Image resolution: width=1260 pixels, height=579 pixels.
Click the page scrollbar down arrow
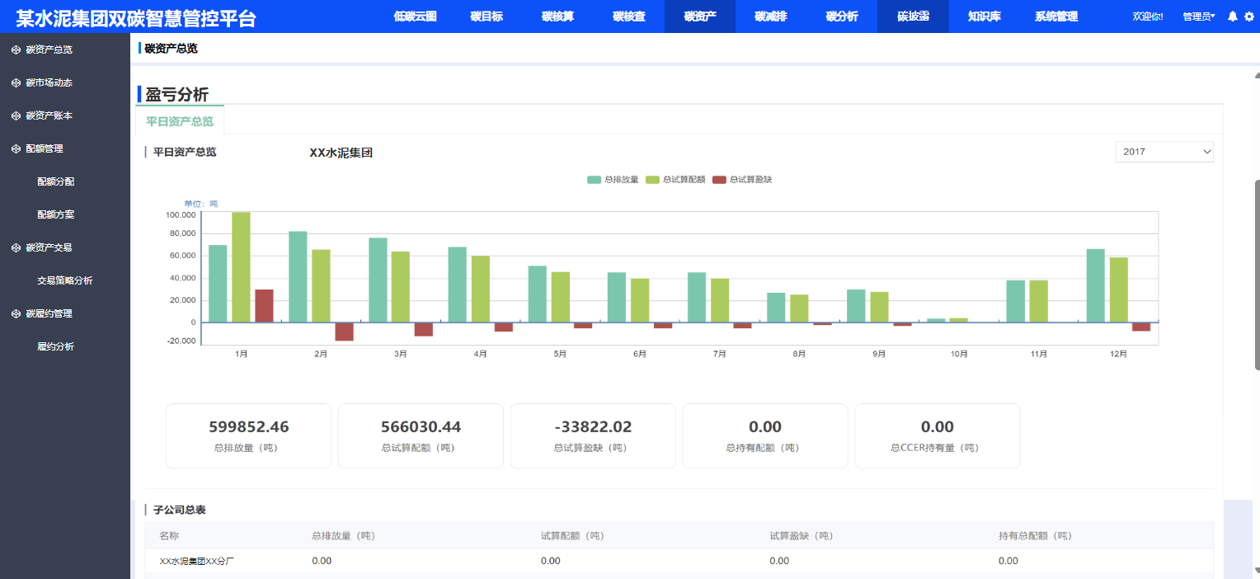tap(1257, 572)
